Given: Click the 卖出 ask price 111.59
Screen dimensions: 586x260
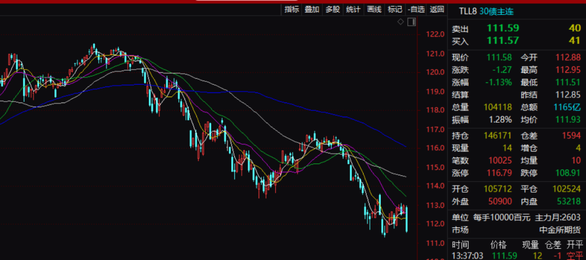Looking at the screenshot, I should click(x=502, y=29).
